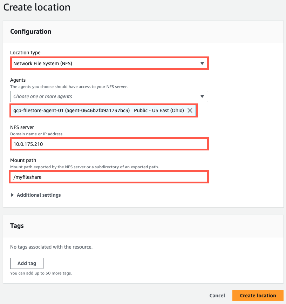
Task: Click the Tags section heading
Action: pyautogui.click(x=17, y=226)
